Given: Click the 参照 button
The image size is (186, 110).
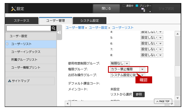Looking at the screenshot, I should tap(139, 94).
